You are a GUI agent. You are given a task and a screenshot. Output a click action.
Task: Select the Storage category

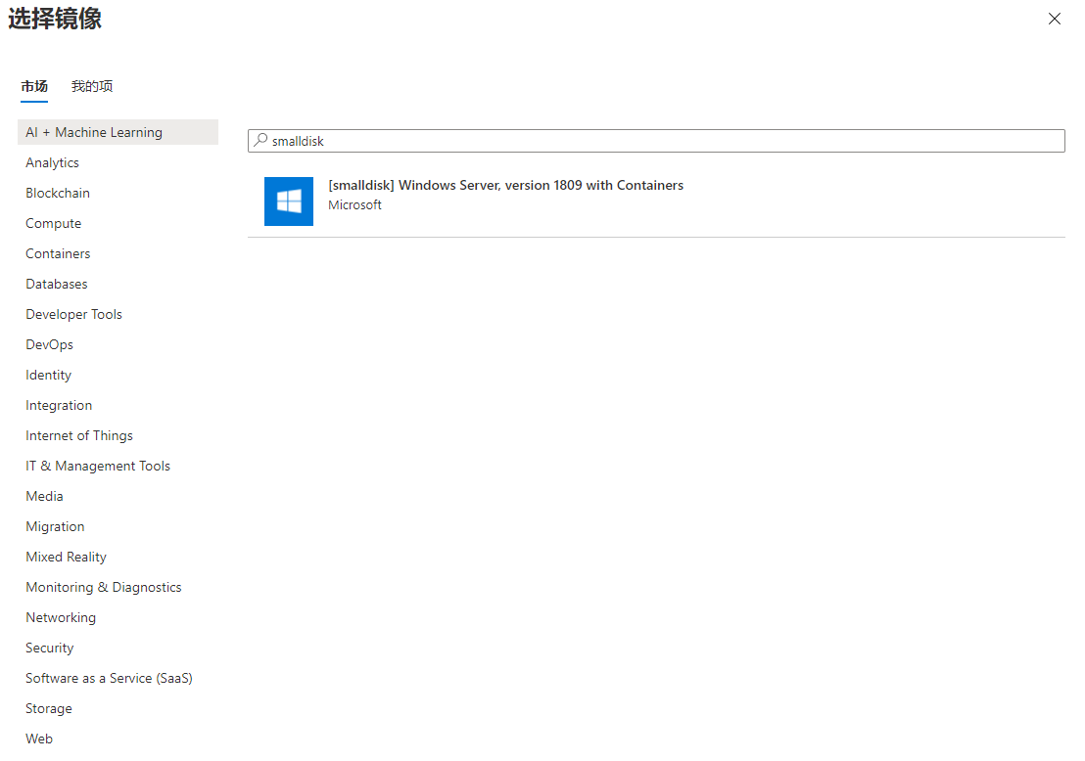pyautogui.click(x=49, y=708)
